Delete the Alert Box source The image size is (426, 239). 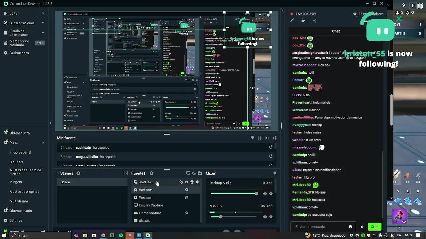click(x=192, y=182)
